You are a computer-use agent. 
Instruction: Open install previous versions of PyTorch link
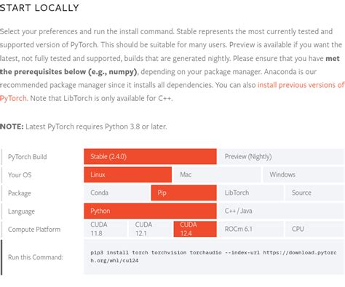[301, 85]
